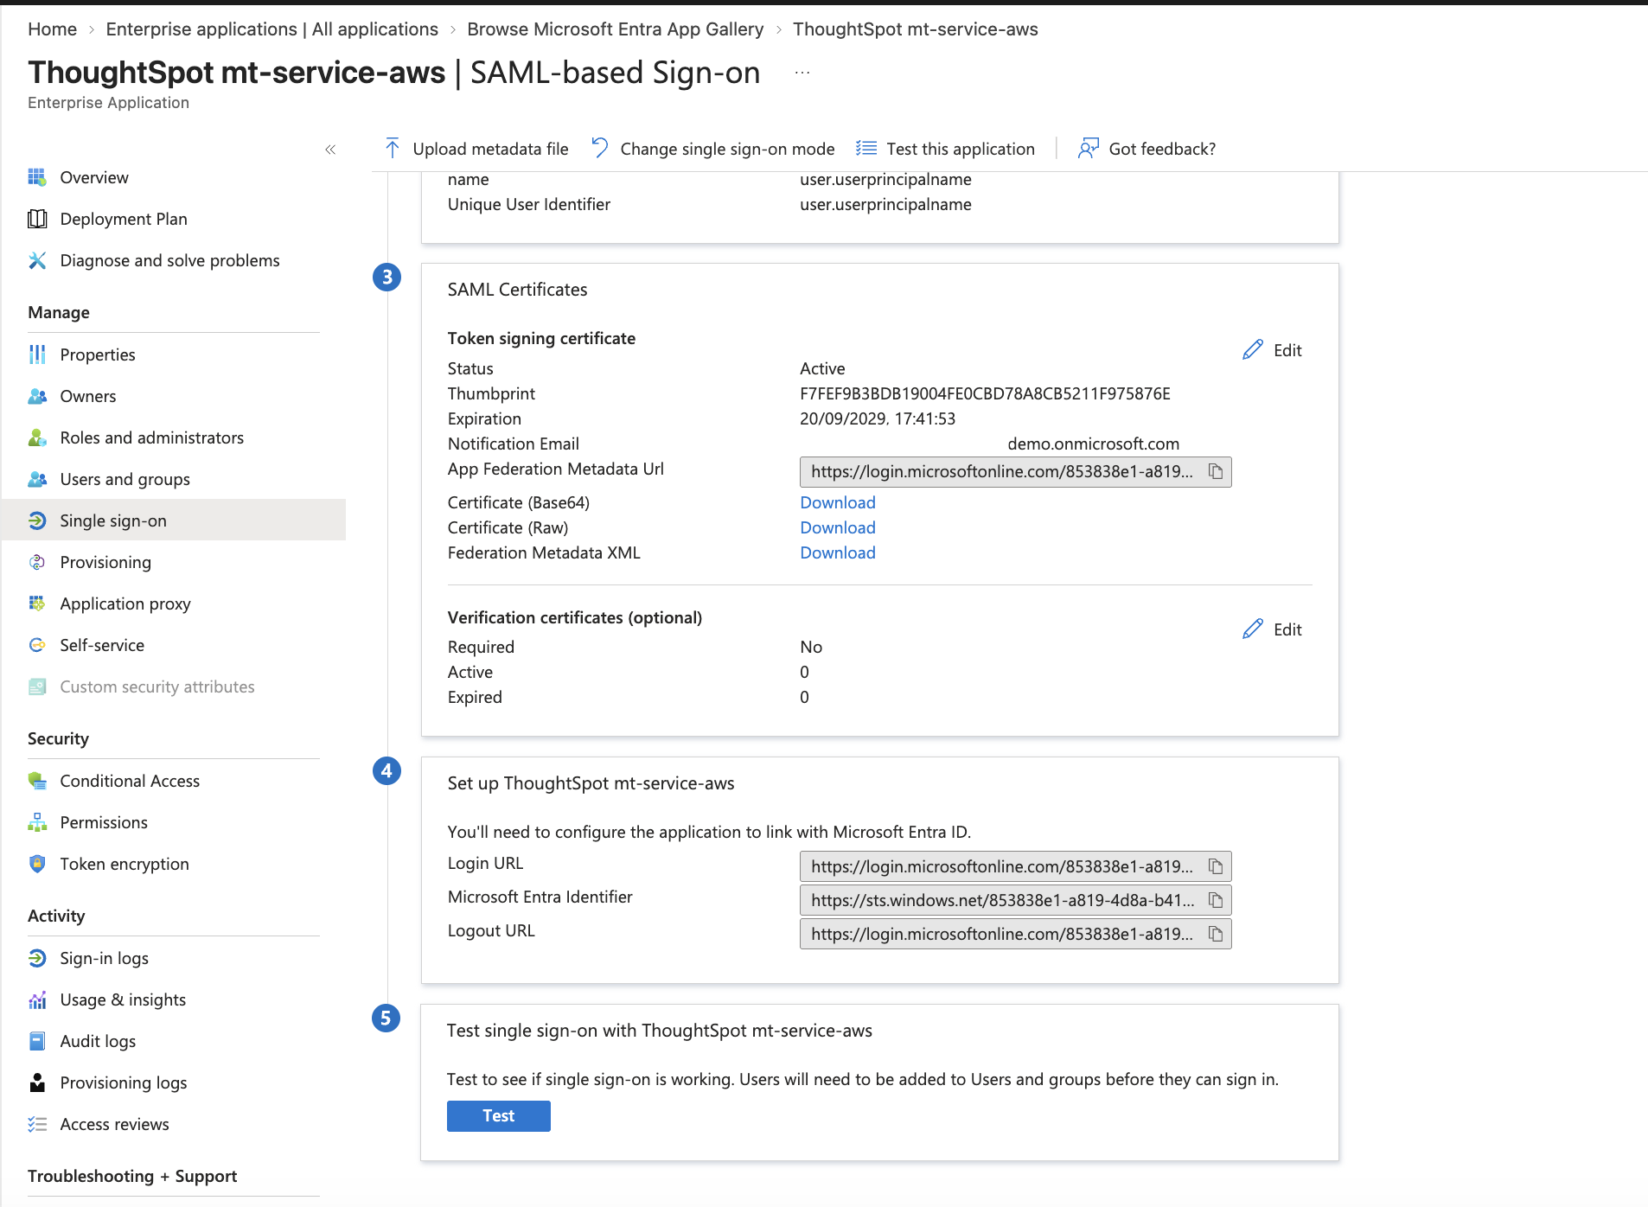Open the ellipsis more options menu
Image resolution: width=1648 pixels, height=1207 pixels.
802,73
